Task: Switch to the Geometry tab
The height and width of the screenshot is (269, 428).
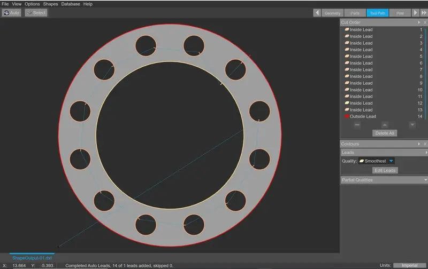Action: pos(332,13)
